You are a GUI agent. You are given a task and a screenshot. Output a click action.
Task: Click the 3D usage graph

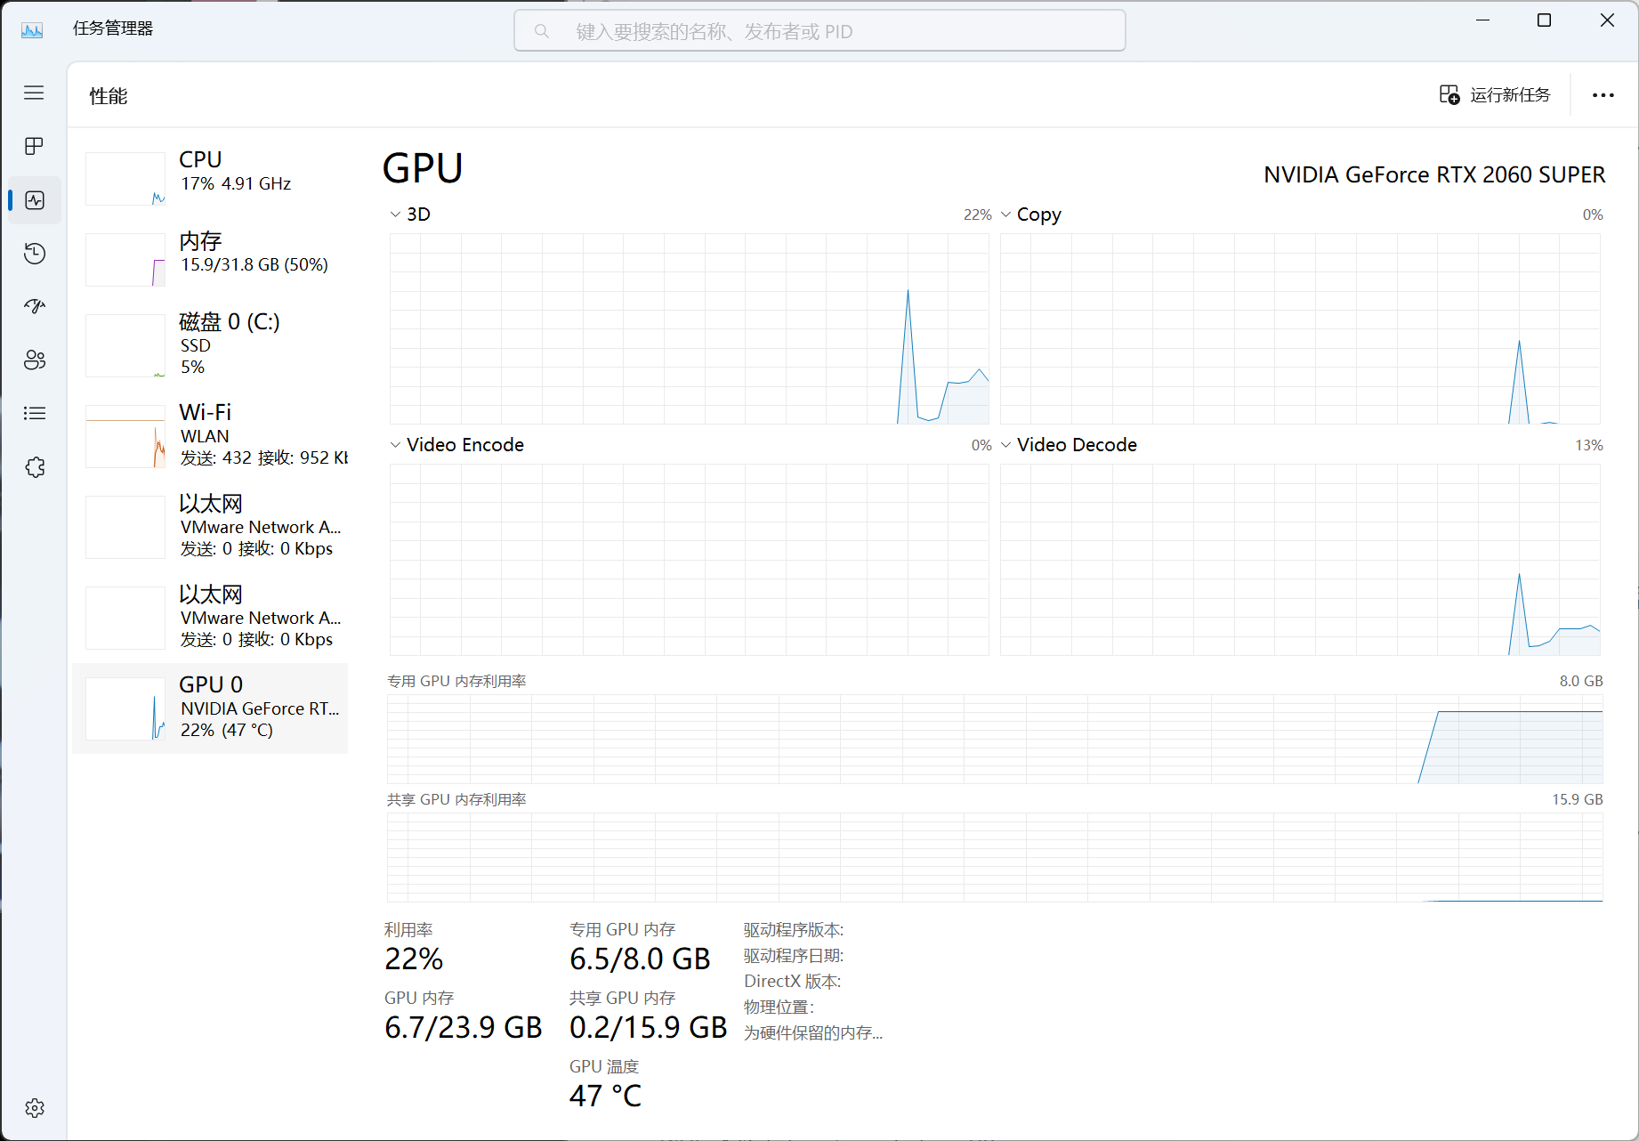[689, 328]
